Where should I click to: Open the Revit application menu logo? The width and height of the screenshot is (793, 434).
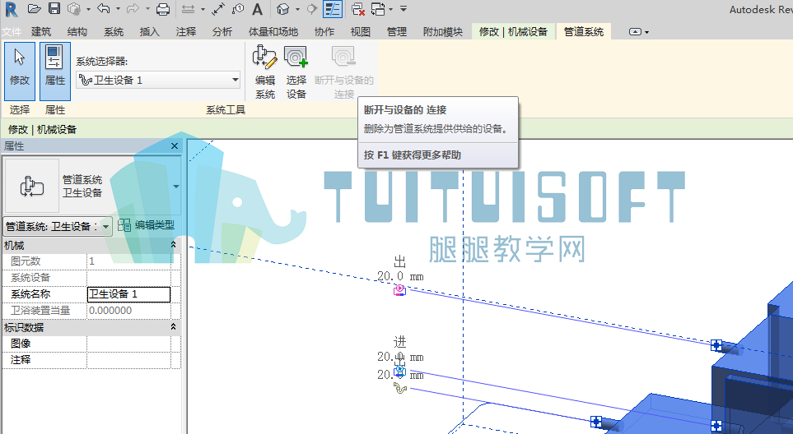(11, 9)
